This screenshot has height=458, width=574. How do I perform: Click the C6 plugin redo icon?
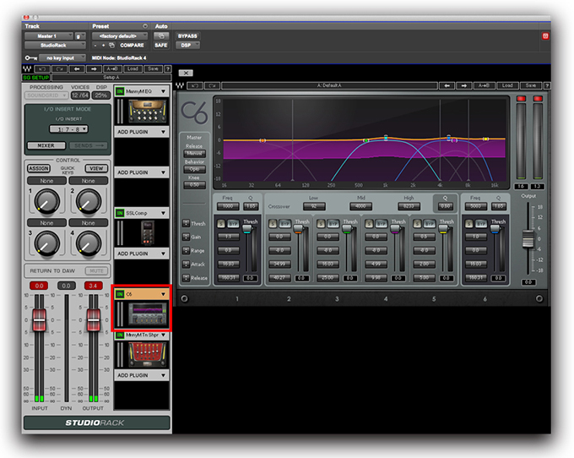213,85
